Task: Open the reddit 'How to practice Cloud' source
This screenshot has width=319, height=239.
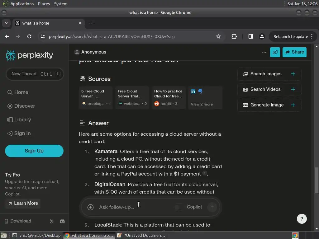Action: point(169,97)
